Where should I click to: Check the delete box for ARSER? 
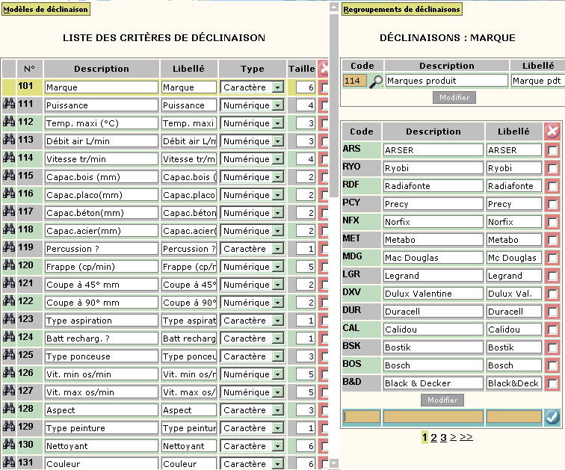[552, 150]
